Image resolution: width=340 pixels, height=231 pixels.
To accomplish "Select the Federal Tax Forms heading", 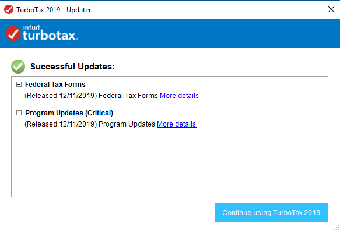I will point(55,85).
